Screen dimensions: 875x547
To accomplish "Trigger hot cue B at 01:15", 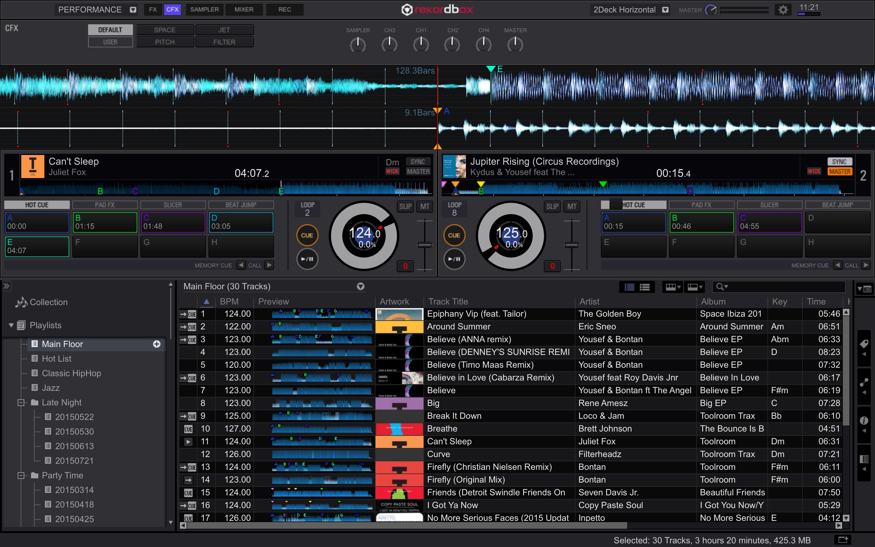I will (105, 222).
